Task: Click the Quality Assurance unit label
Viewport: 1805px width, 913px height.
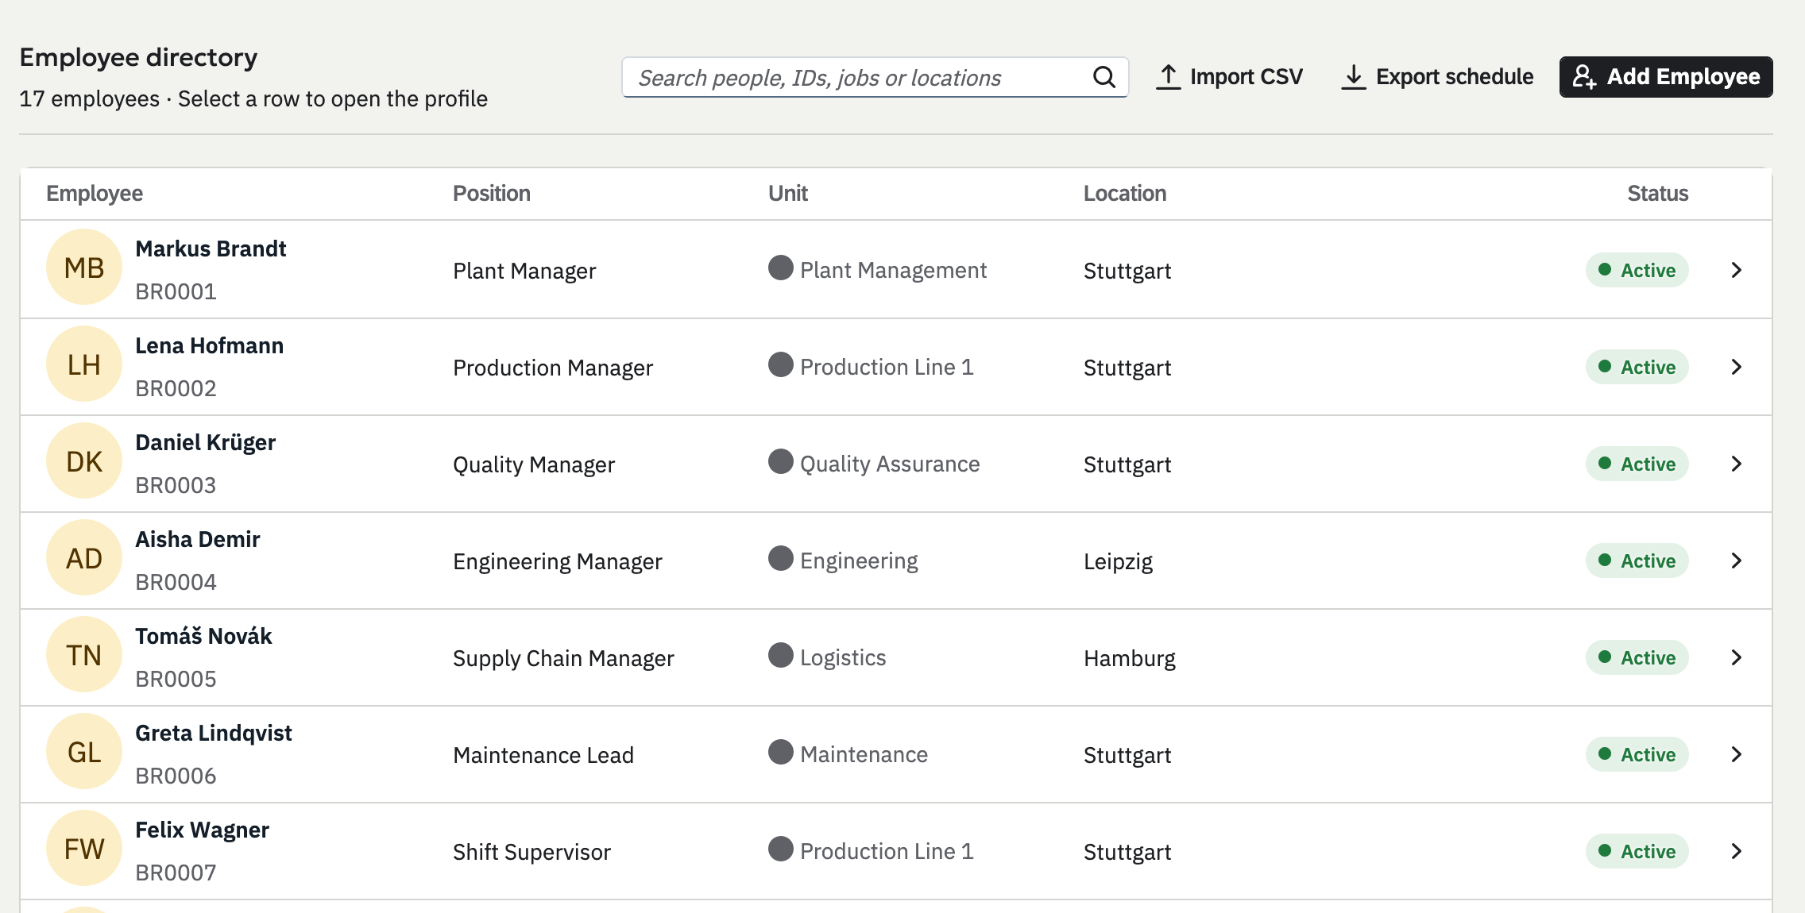Action: 890,464
